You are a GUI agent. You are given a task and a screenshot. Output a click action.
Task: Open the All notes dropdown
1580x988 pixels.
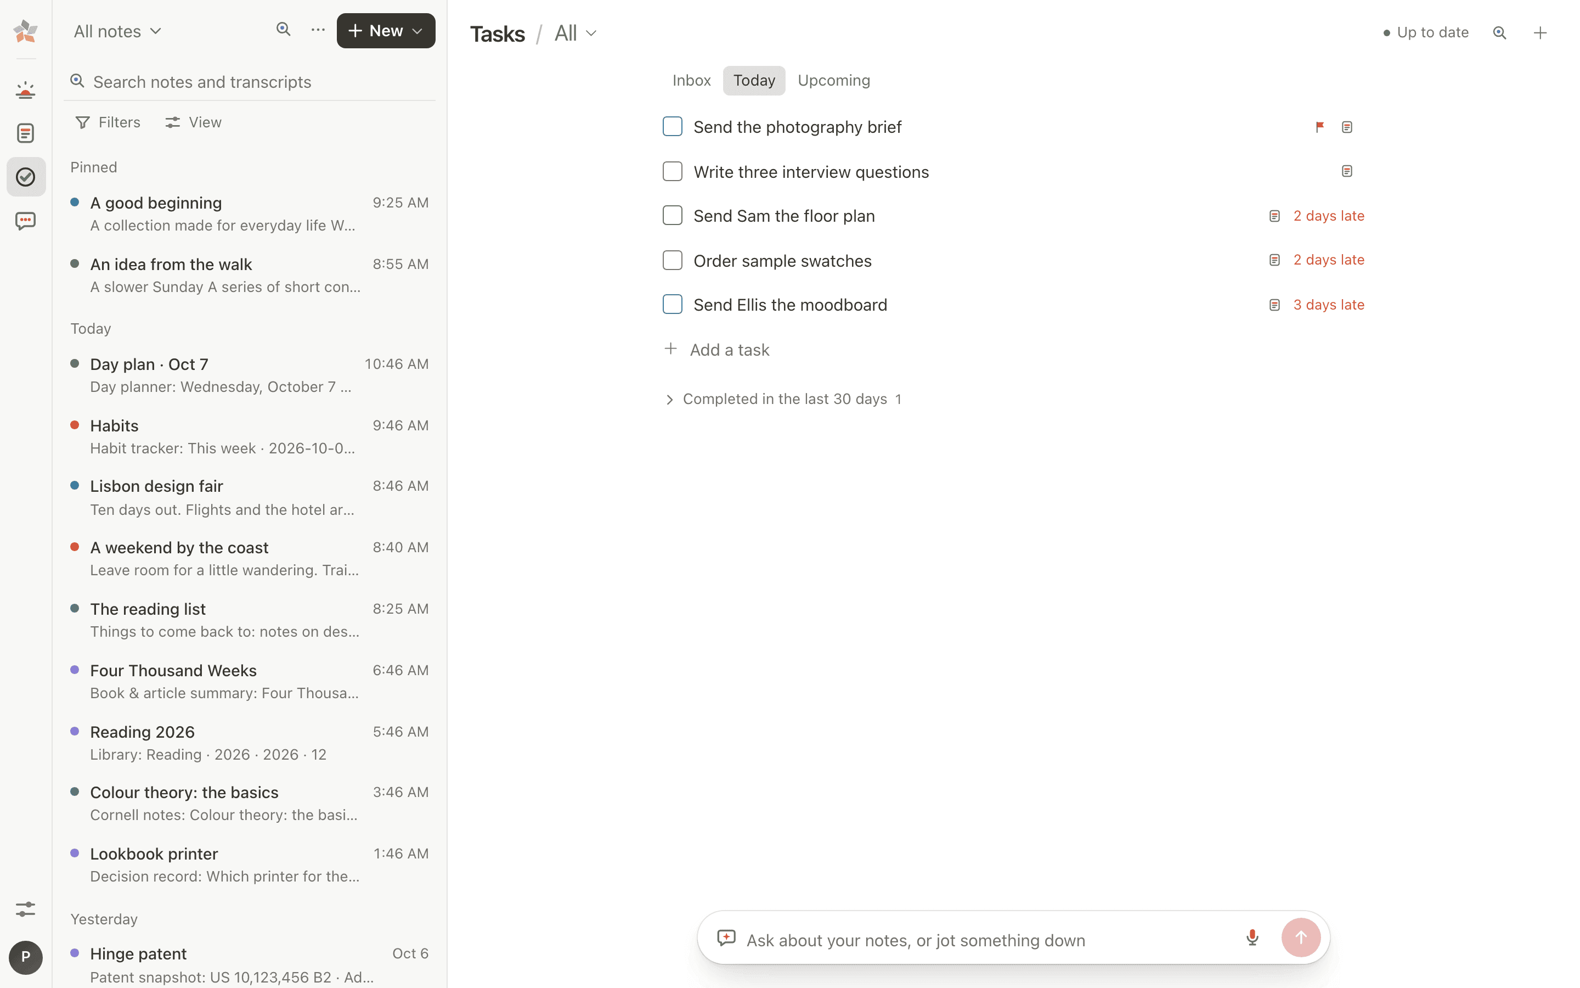[117, 31]
